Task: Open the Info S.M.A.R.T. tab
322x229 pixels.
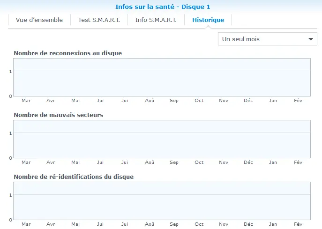Action: pos(156,20)
